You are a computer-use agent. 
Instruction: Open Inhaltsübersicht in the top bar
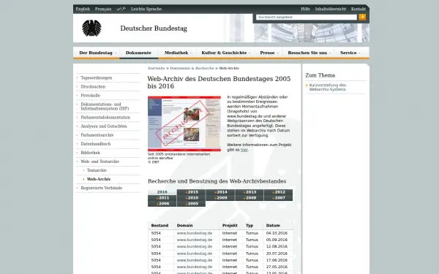point(331,9)
